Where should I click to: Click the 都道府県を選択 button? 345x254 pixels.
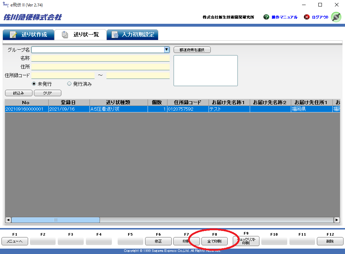(x=192, y=50)
